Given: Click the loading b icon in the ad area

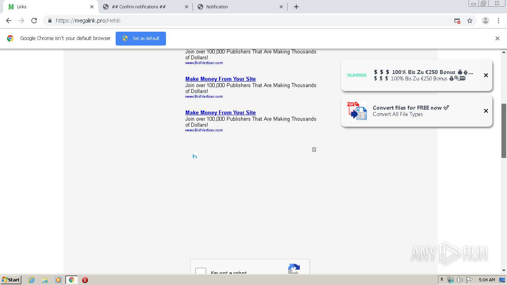Looking at the screenshot, I should (x=194, y=156).
